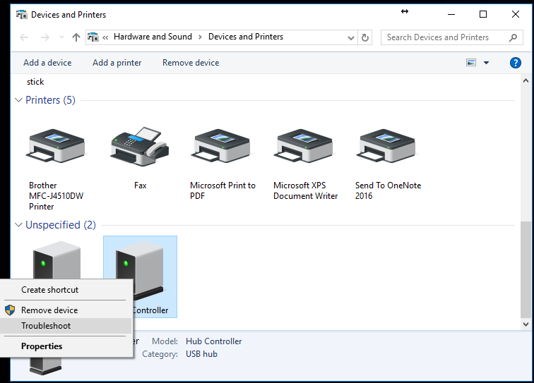Viewport: 534px width, 383px height.
Task: Collapse the Printers (5) group
Action: click(19, 100)
